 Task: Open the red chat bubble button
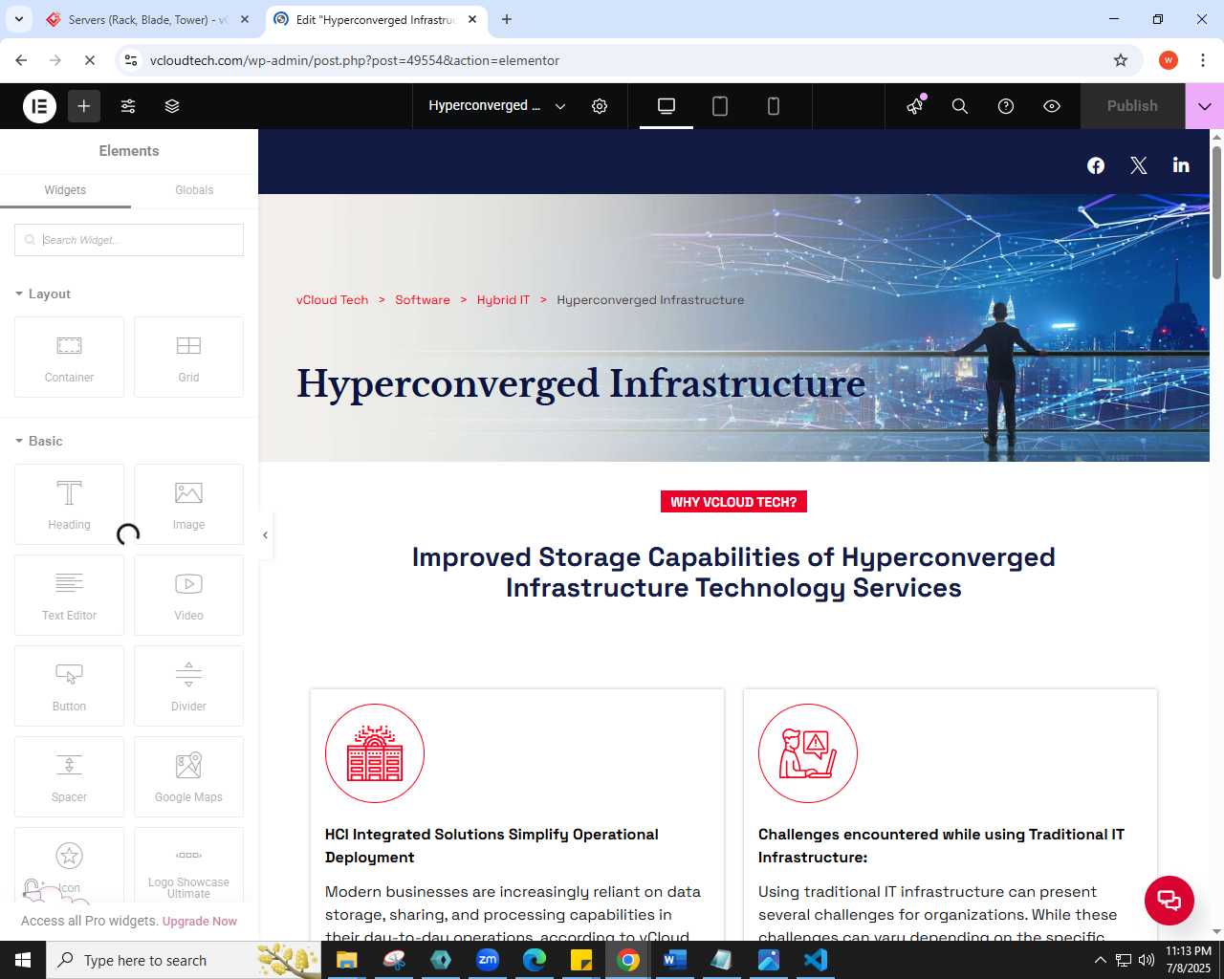click(1169, 901)
